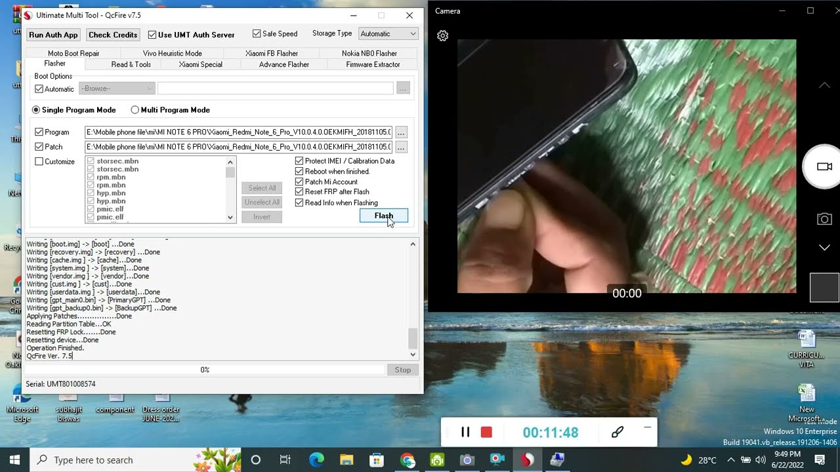Launch Microsoft Edge from the taskbar
This screenshot has height=472, width=840.
(x=316, y=460)
